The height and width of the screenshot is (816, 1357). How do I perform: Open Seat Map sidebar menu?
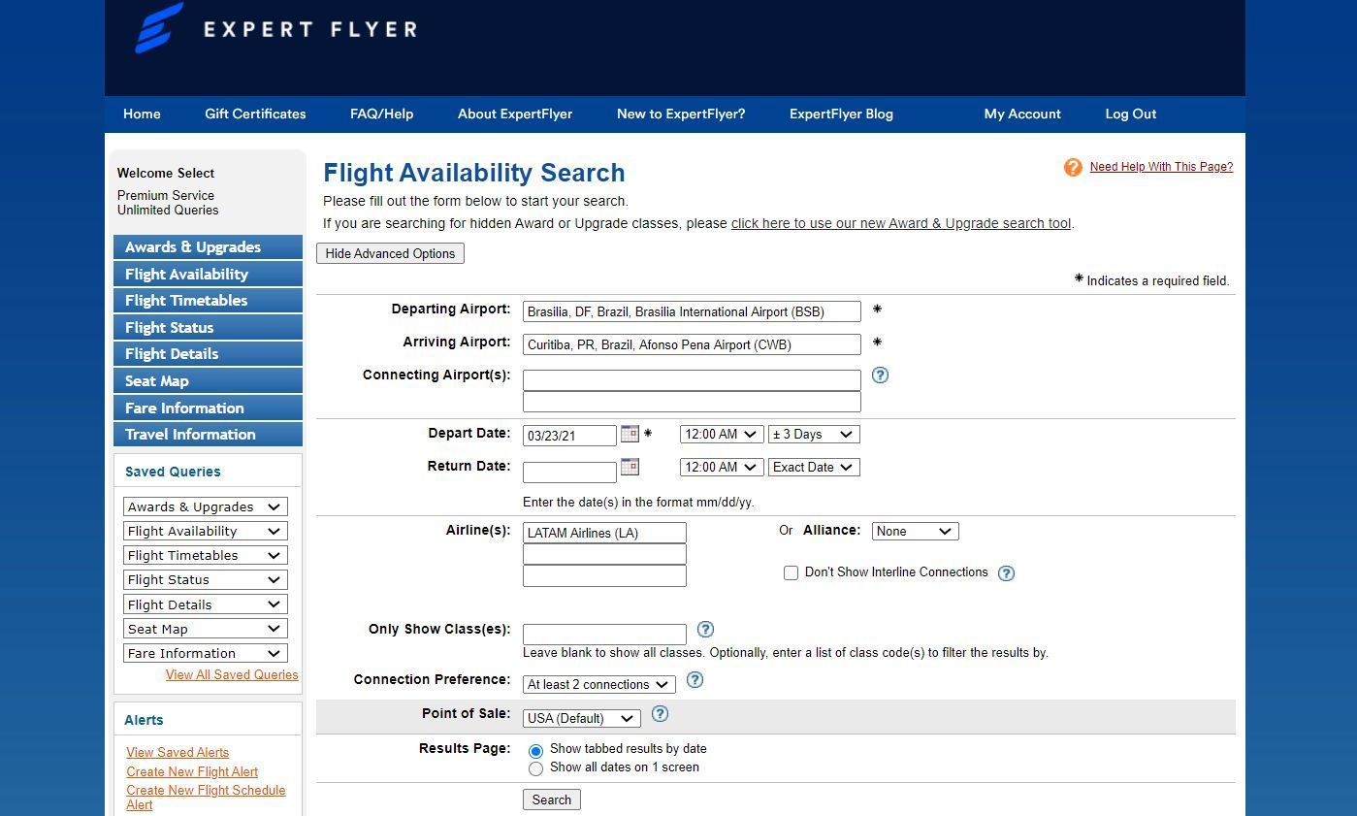coord(208,380)
